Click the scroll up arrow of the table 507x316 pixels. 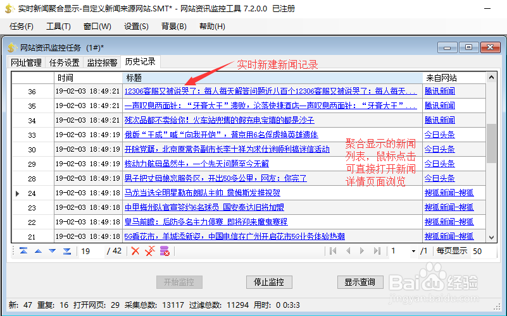click(x=491, y=77)
